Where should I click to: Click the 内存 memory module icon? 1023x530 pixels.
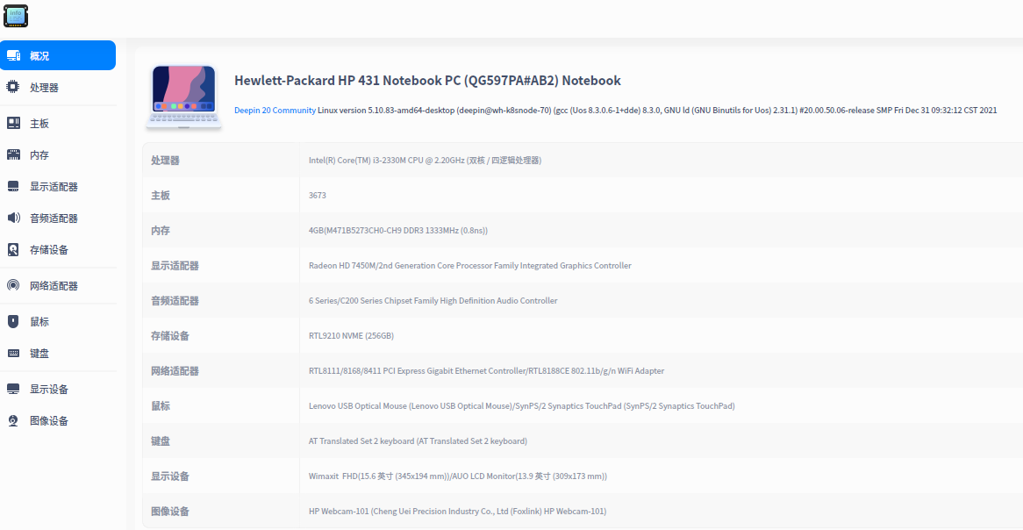click(x=13, y=154)
